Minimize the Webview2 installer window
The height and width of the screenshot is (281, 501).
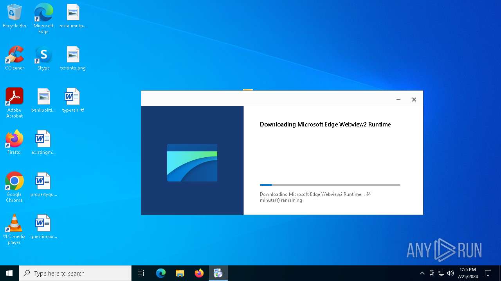398,100
